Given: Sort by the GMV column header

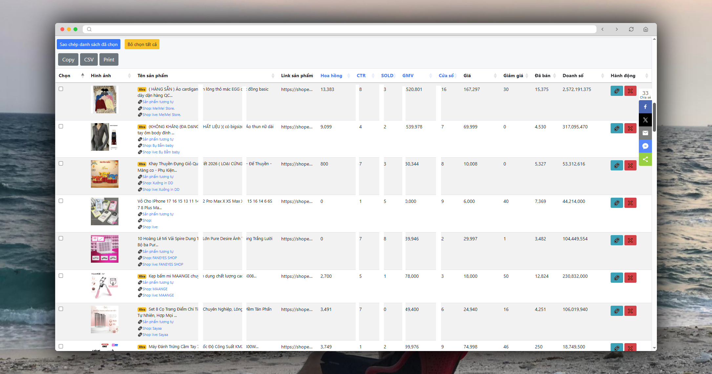Looking at the screenshot, I should (x=408, y=76).
